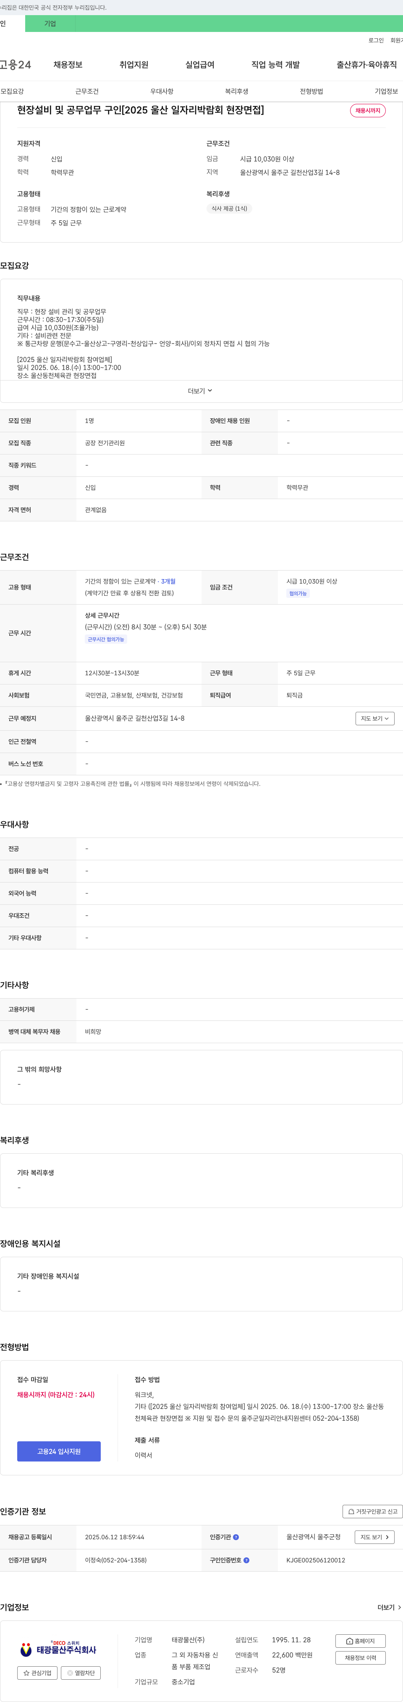Click the 이력서 required document text
Screen dimensions: 403x1702
(x=143, y=1455)
